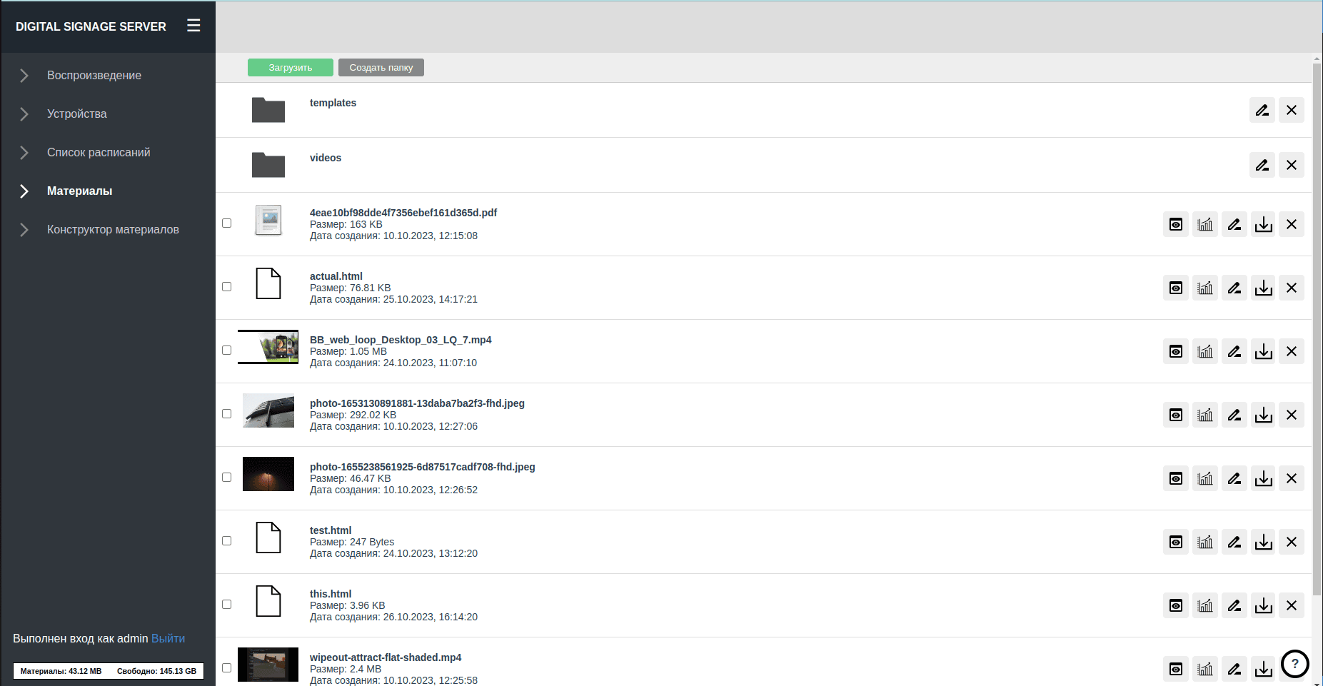The width and height of the screenshot is (1323, 686).
Task: Expand the Воспроизведение section chevron
Action: pos(24,76)
